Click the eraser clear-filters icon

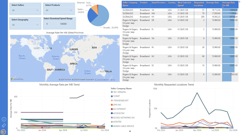pyautogui.click(x=4, y=126)
